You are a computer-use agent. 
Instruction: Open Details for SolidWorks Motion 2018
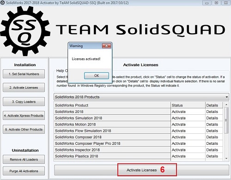(214, 124)
